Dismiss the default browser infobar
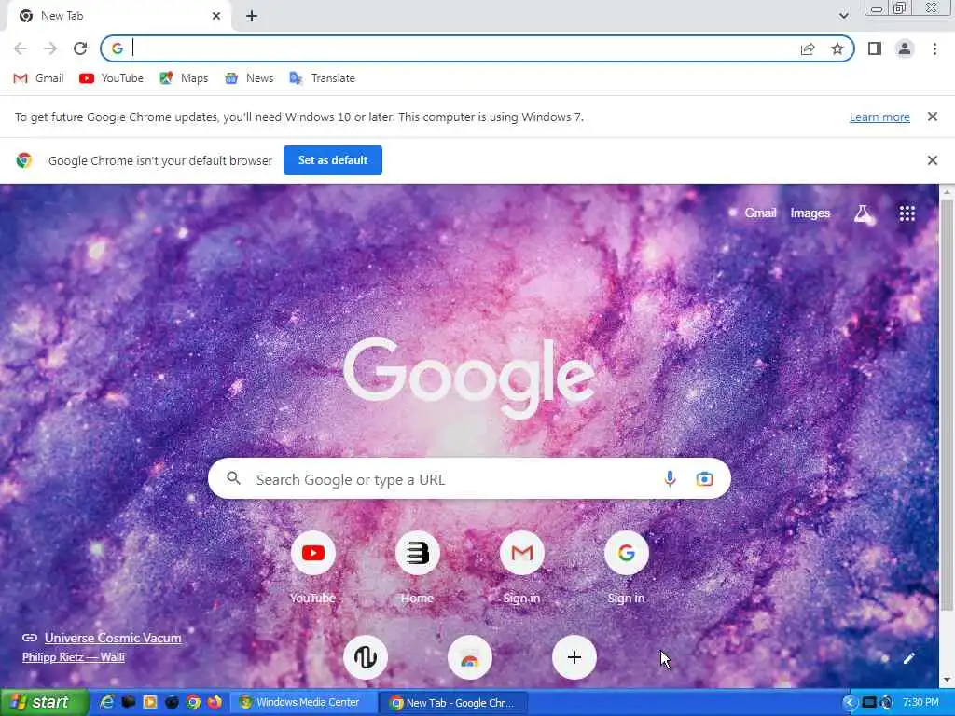 (932, 160)
